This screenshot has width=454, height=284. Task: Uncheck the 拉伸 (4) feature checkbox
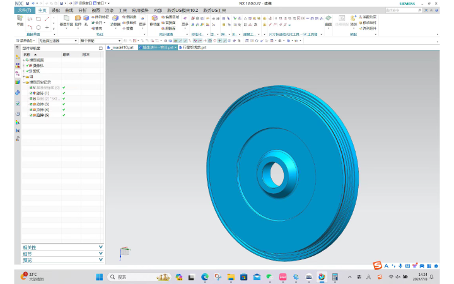point(31,110)
